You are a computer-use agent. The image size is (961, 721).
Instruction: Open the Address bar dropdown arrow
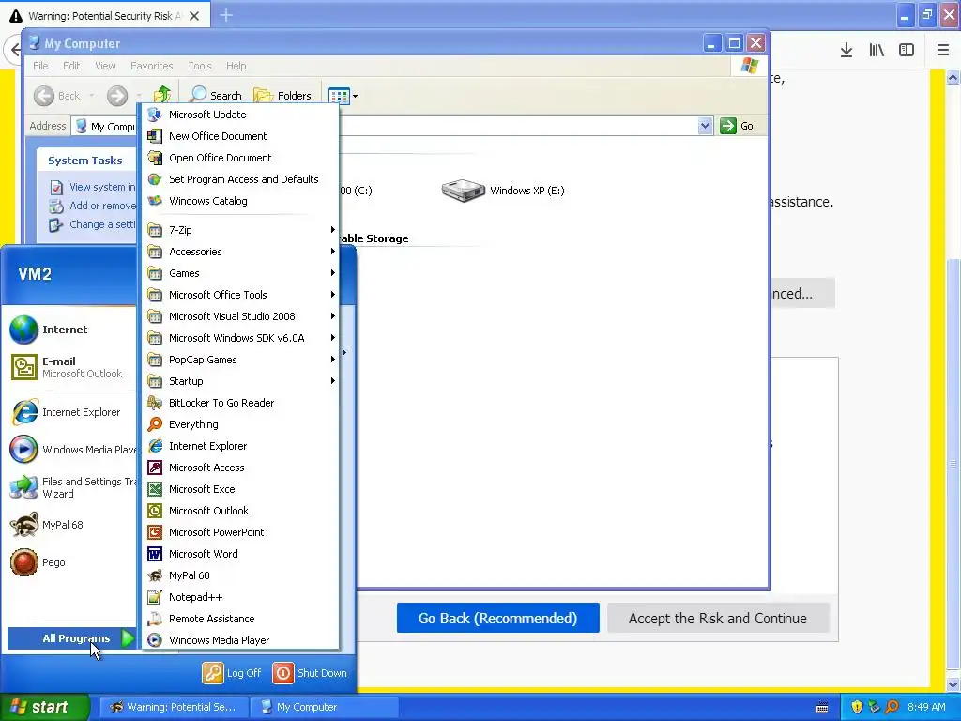point(705,126)
